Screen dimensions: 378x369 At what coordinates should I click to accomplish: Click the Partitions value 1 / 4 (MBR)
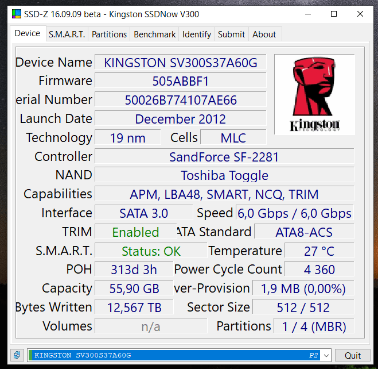click(x=314, y=326)
